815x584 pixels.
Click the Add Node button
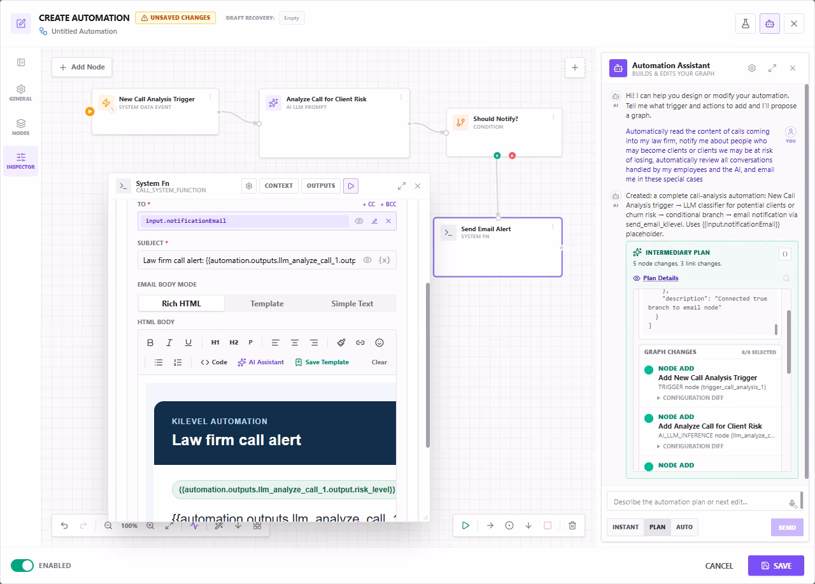[82, 68]
